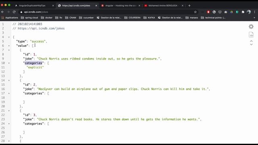Click the ribbed condoms joke string

(98, 59)
